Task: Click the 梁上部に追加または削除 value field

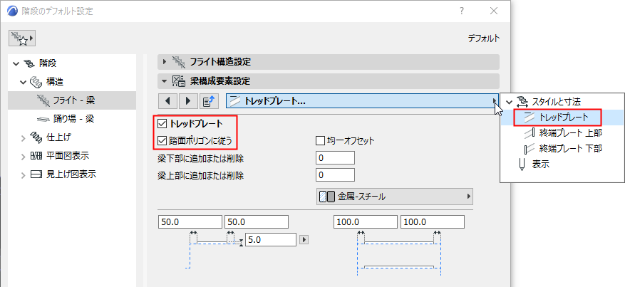Action: coord(335,174)
